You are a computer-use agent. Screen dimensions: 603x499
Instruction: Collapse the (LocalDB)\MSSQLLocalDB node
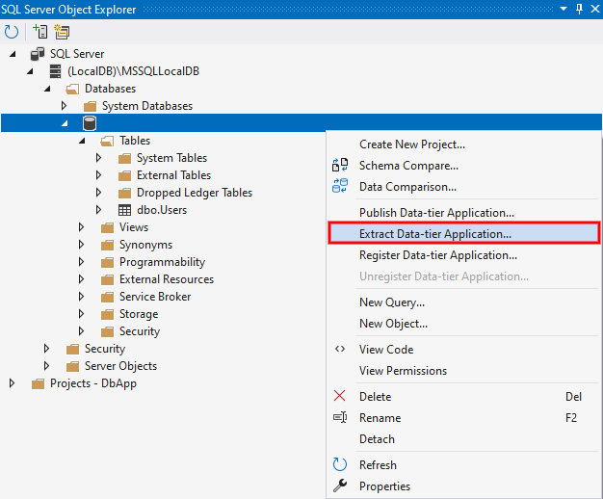[x=30, y=71]
